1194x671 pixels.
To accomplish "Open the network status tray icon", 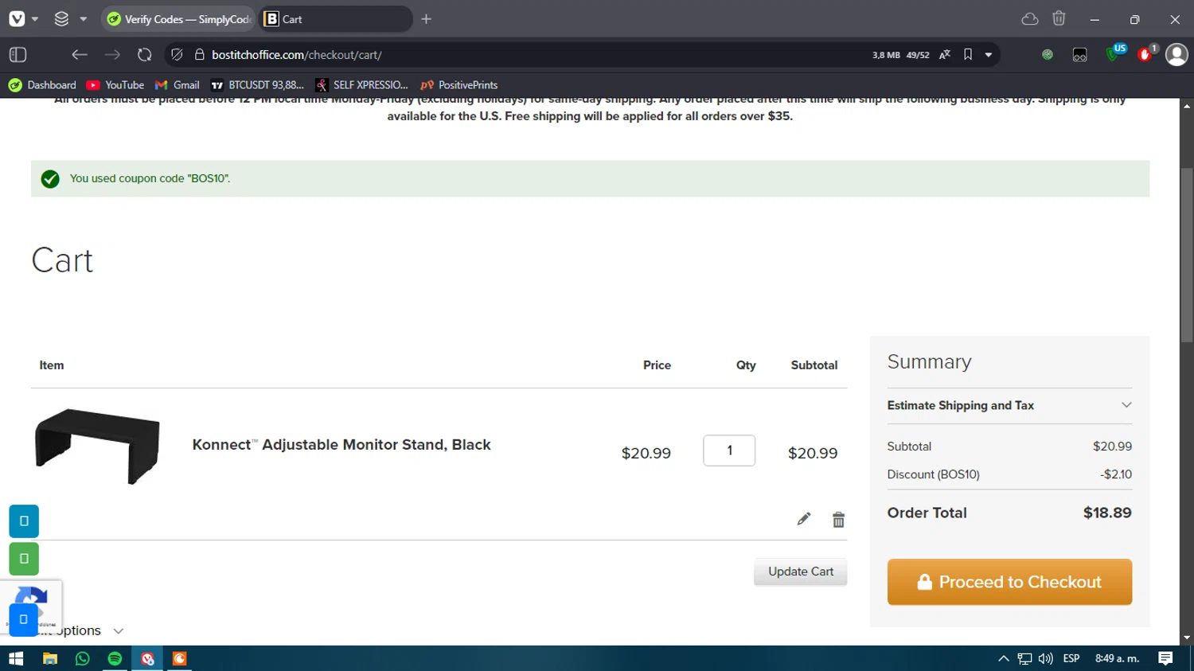I will (1024, 658).
